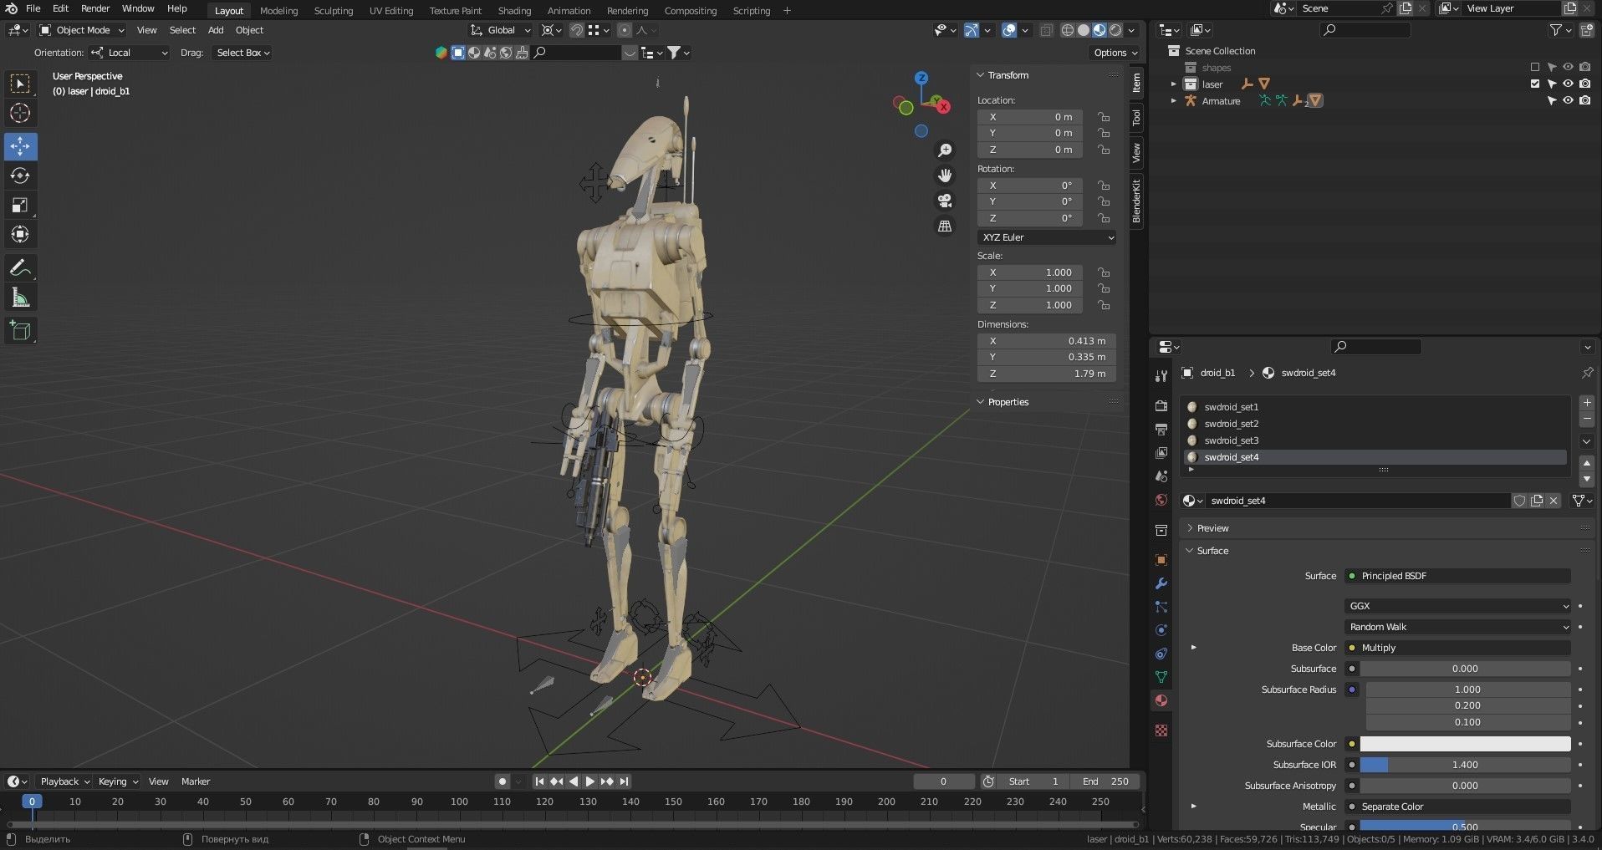Image resolution: width=1602 pixels, height=850 pixels.
Task: Open the Object Mode dropdown
Action: (82, 30)
